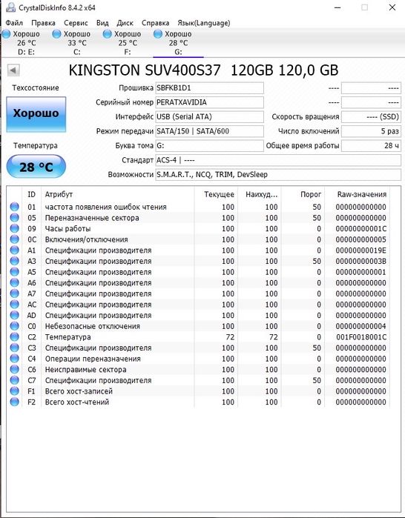Click the Число включений value 5 раз
This screenshot has width=405, height=518.
(x=371, y=131)
